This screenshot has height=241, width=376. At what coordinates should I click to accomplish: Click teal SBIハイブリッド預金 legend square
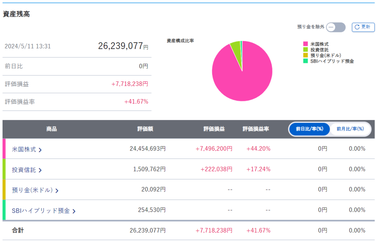tap(305, 61)
